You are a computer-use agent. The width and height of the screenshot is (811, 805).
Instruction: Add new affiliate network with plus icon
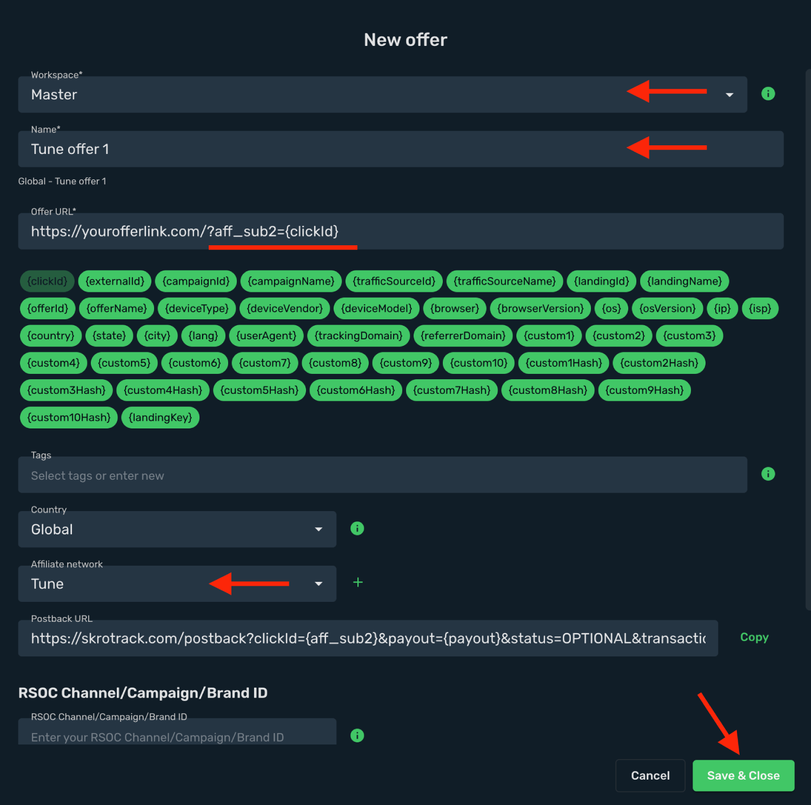[x=357, y=582]
